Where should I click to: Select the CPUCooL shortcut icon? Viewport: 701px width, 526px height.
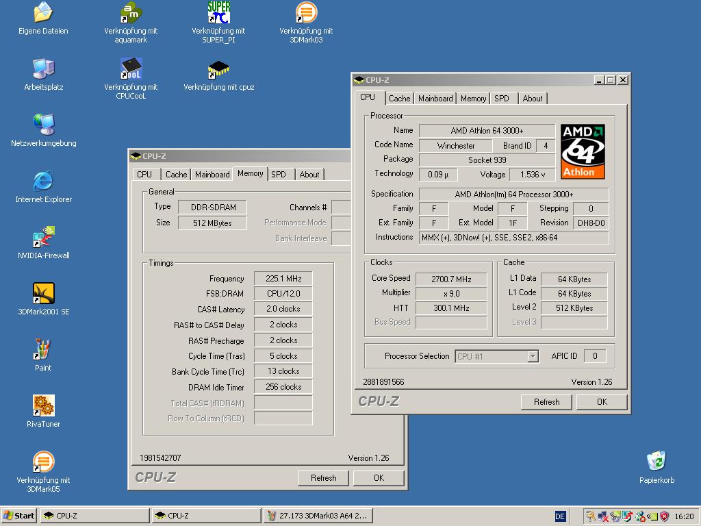click(131, 68)
